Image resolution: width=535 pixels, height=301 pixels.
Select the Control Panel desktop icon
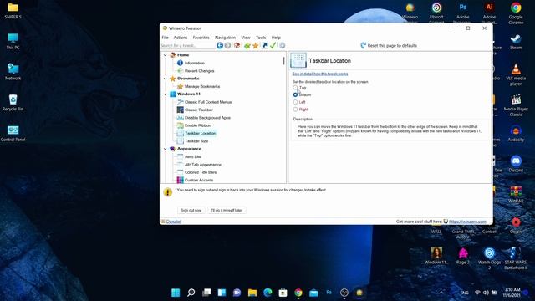click(13, 134)
